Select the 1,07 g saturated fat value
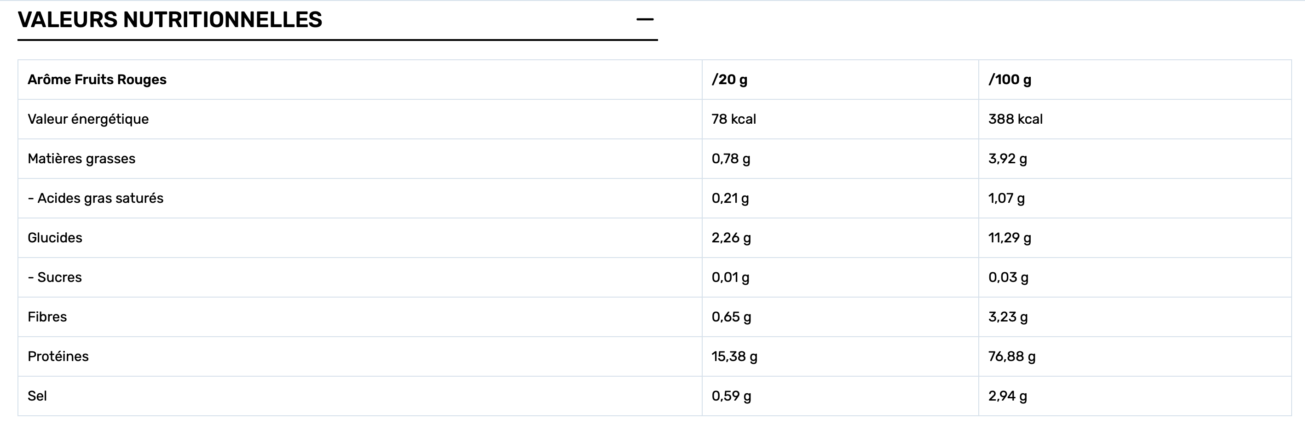This screenshot has height=436, width=1305. [x=1006, y=198]
